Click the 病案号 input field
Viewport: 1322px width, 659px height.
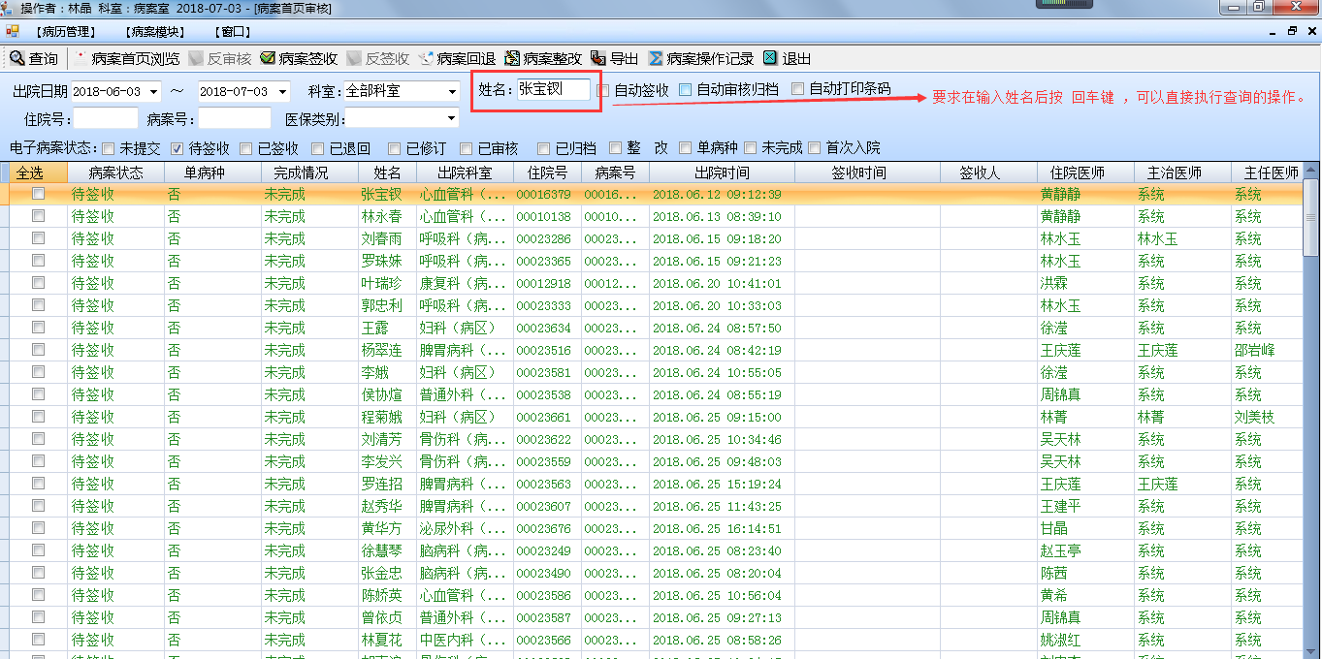[x=235, y=119]
